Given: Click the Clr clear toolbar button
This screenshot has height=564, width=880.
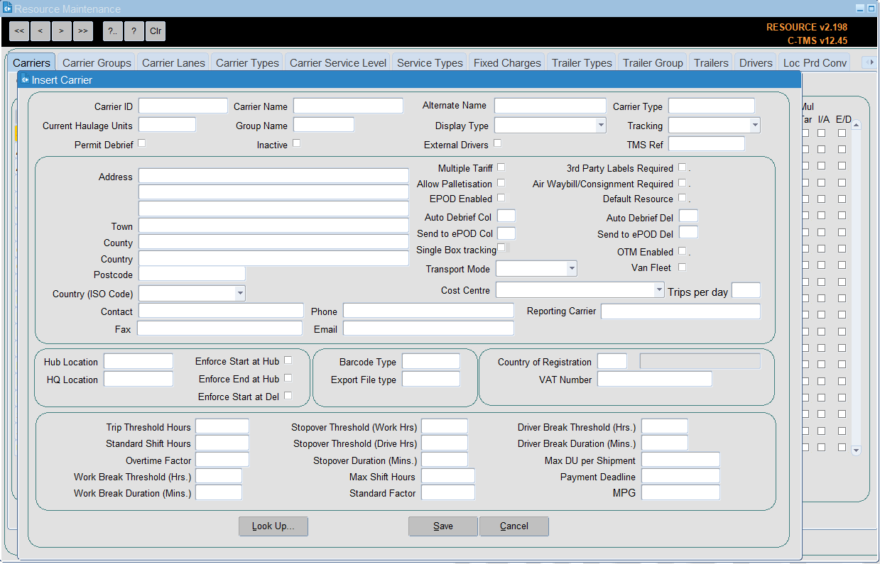Looking at the screenshot, I should [x=156, y=31].
